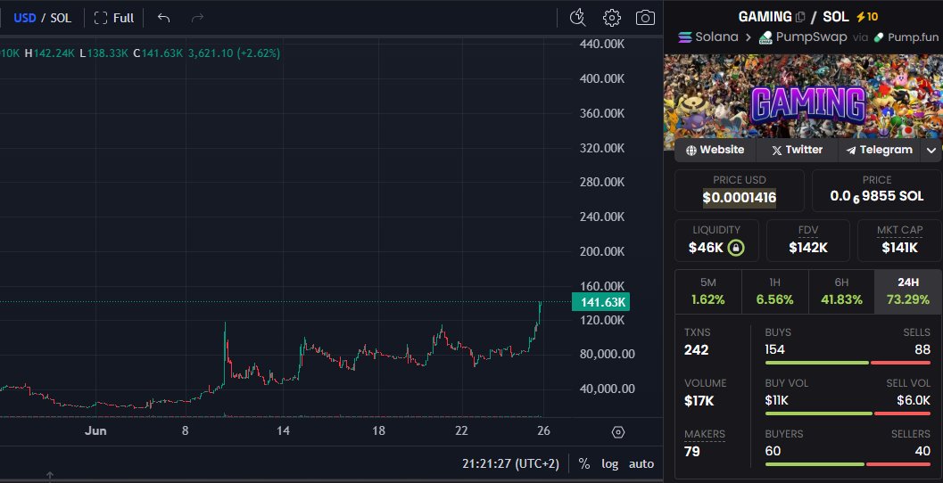This screenshot has height=483, width=943.
Task: Open the token Telegram group
Action: pyautogui.click(x=880, y=151)
